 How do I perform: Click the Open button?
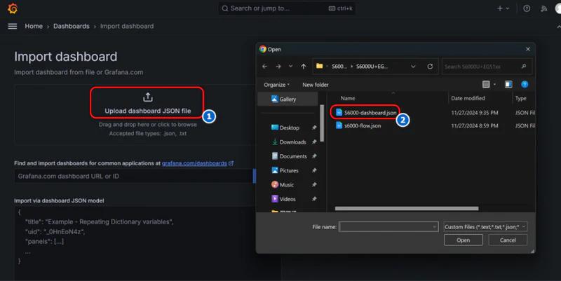[x=464, y=240]
